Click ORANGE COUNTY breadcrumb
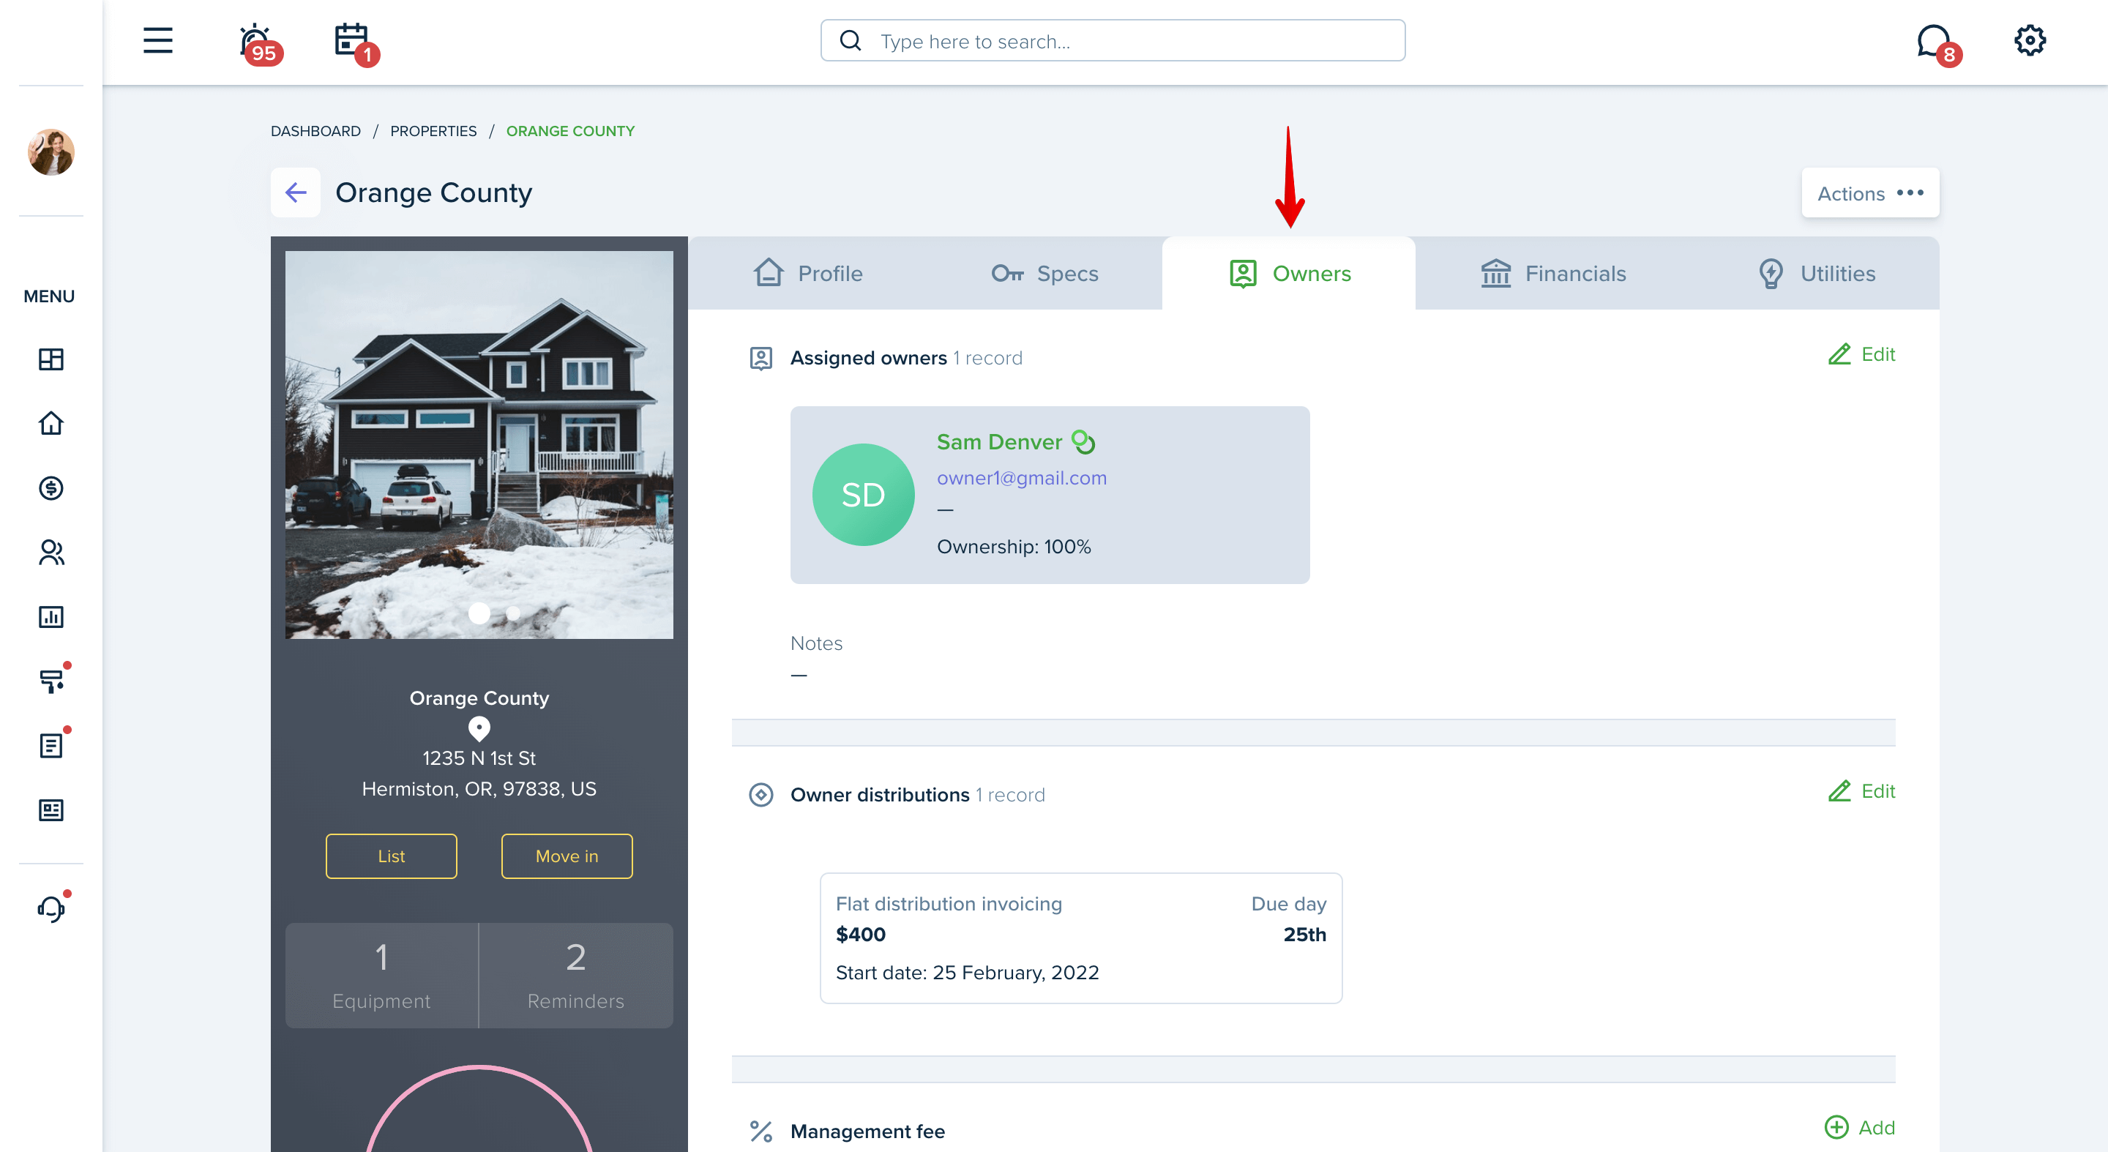The image size is (2108, 1152). [570, 131]
